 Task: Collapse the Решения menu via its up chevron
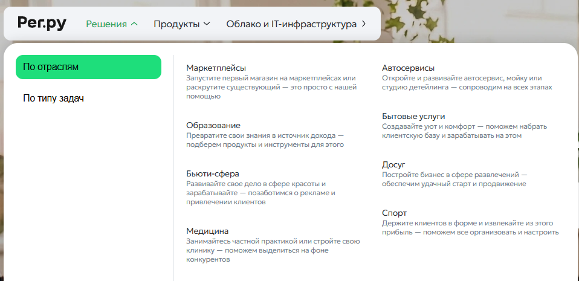(x=134, y=24)
